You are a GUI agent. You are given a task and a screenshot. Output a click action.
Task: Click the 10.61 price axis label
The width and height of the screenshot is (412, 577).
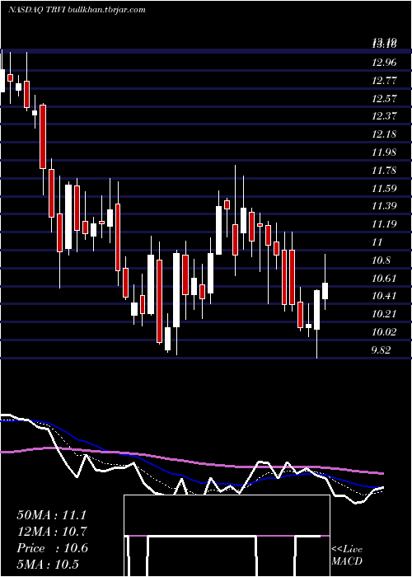(384, 279)
